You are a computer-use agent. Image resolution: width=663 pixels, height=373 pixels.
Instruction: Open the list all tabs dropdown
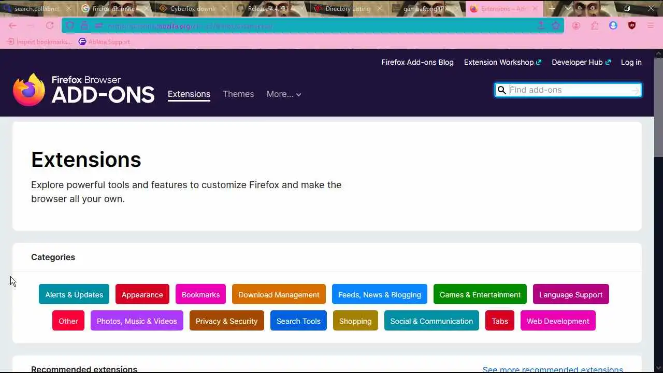(568, 9)
